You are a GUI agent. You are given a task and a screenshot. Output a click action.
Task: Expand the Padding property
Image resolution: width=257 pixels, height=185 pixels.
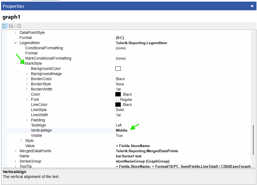coord(27,120)
